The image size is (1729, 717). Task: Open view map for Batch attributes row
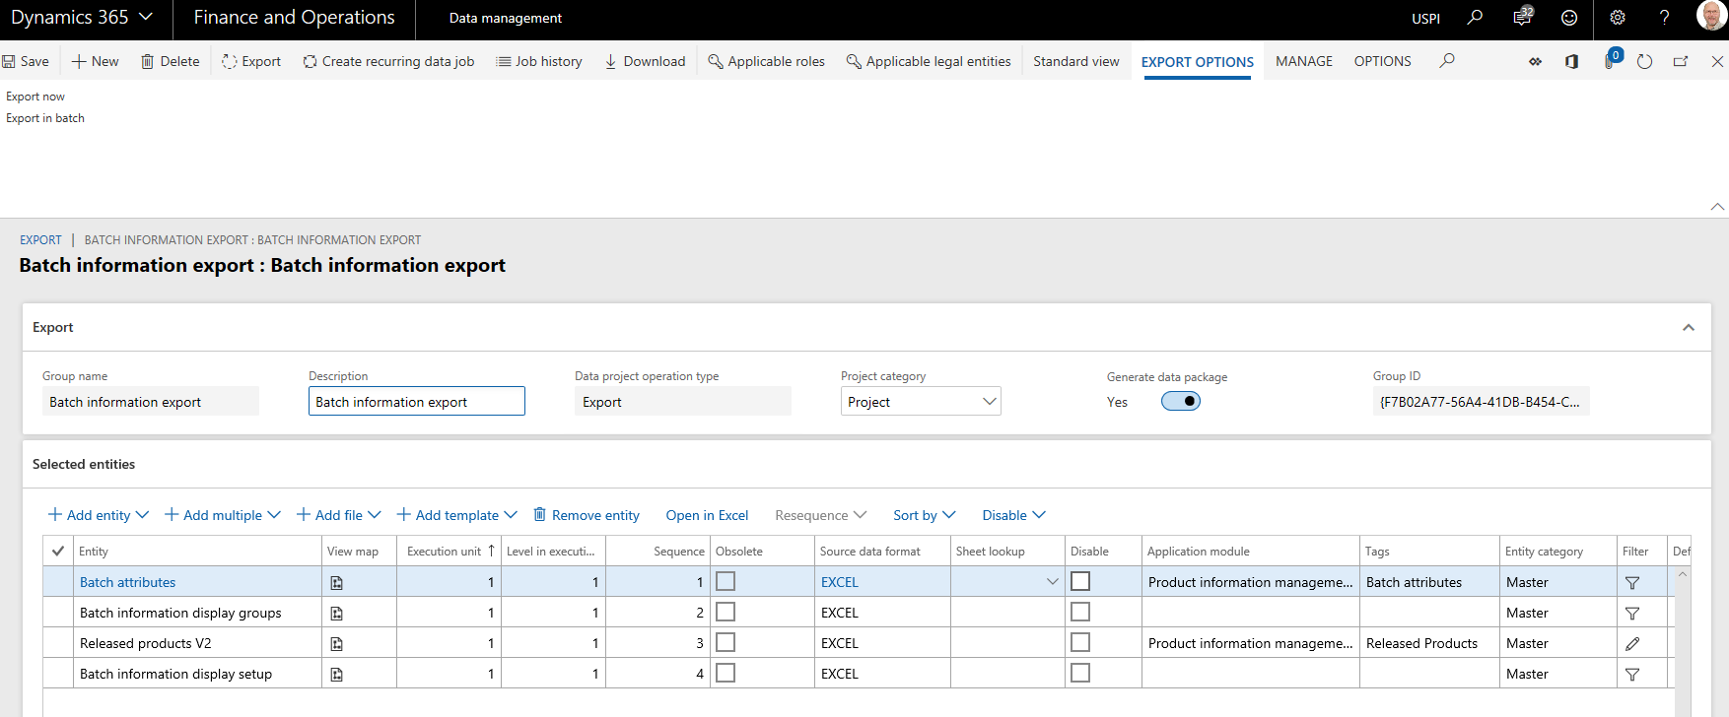[x=336, y=583]
